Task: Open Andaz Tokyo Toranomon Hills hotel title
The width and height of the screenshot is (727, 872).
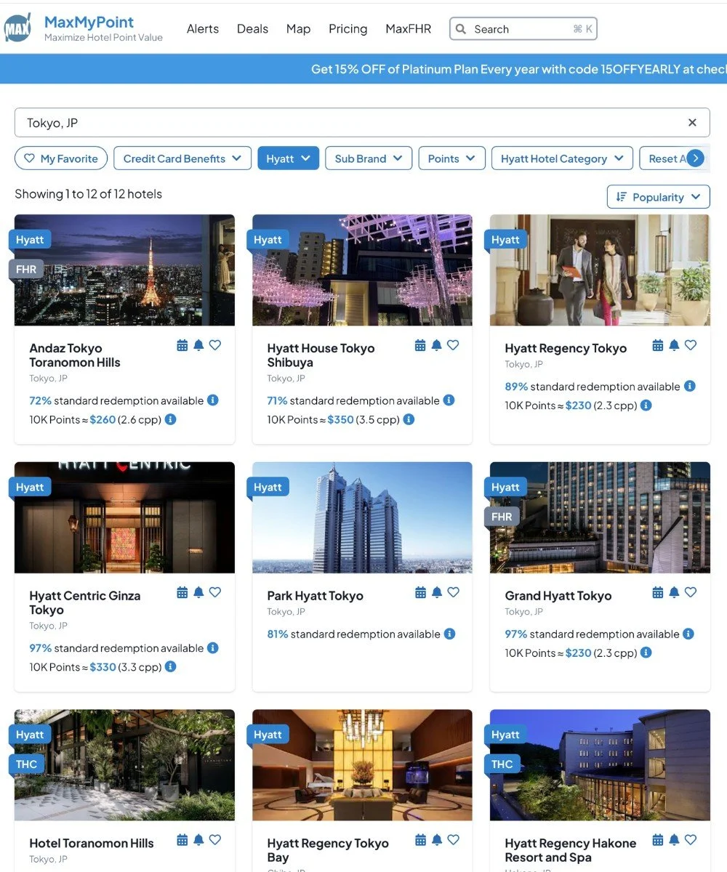Action: (75, 355)
